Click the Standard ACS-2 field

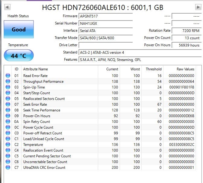pos(140,53)
